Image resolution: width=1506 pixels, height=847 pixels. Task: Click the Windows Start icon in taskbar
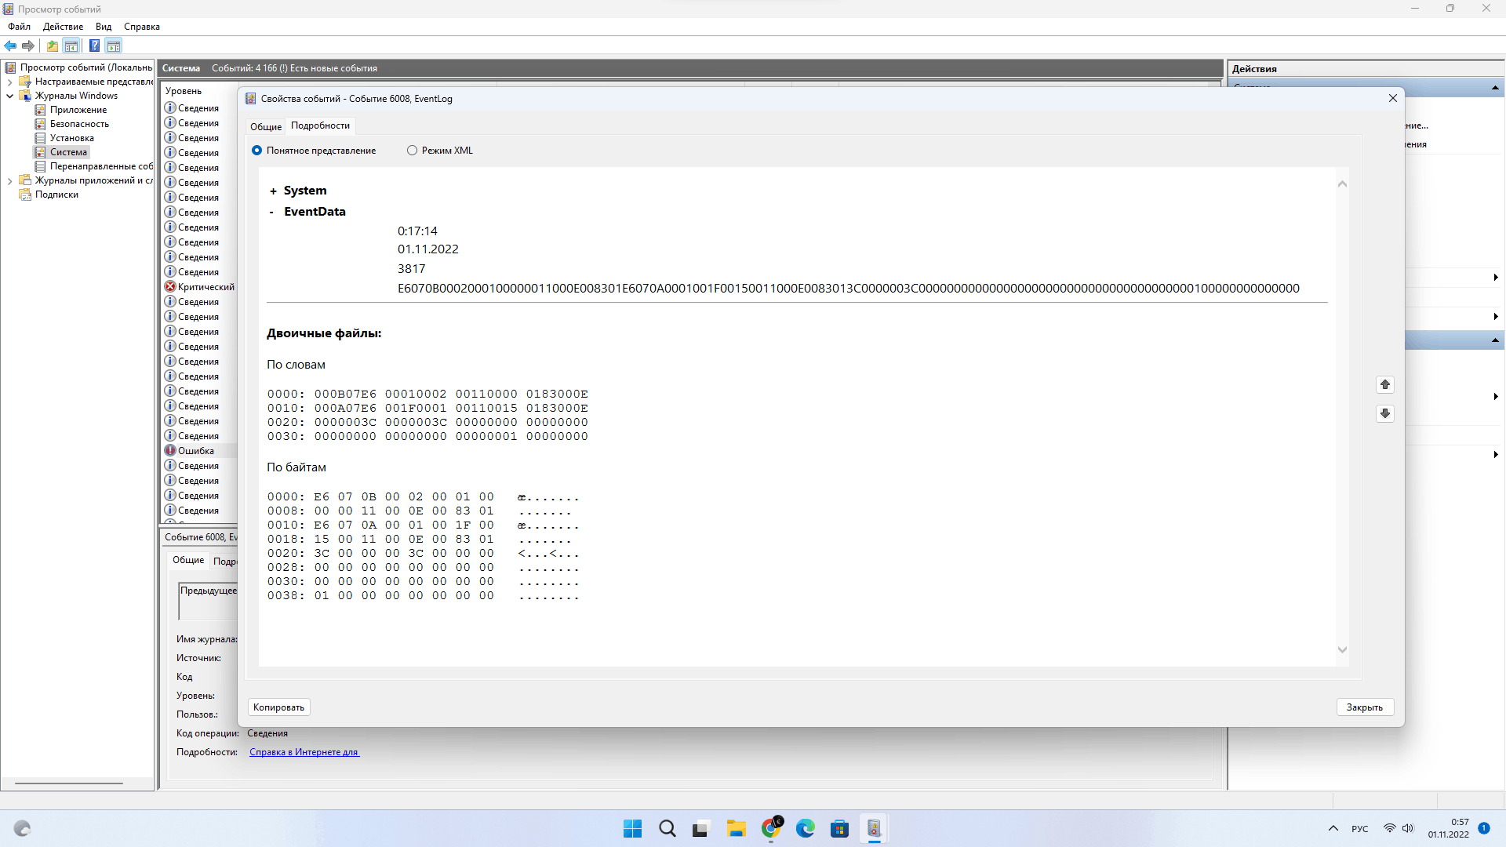(632, 828)
